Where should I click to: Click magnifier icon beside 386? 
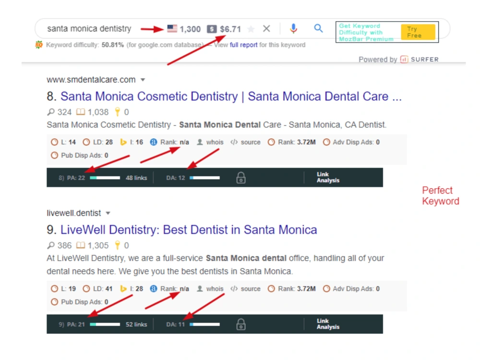point(51,245)
